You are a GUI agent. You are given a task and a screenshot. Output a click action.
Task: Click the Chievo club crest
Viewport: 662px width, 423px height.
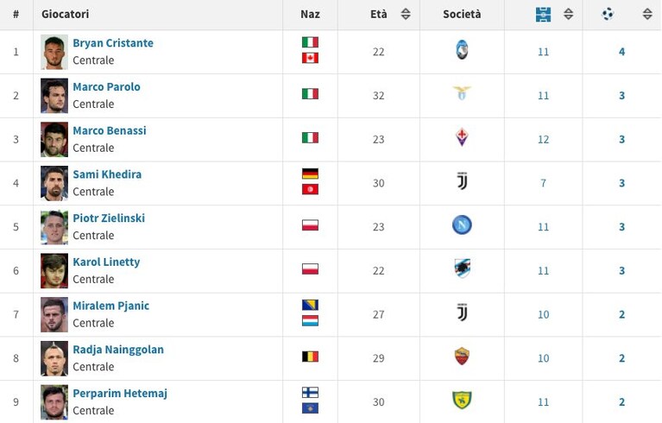462,401
